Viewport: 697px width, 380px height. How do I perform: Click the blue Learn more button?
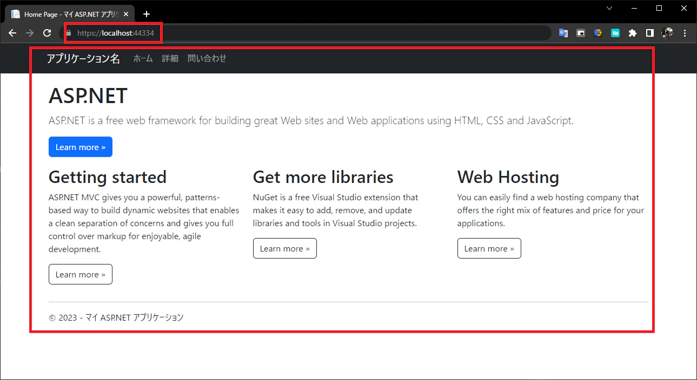pyautogui.click(x=81, y=147)
